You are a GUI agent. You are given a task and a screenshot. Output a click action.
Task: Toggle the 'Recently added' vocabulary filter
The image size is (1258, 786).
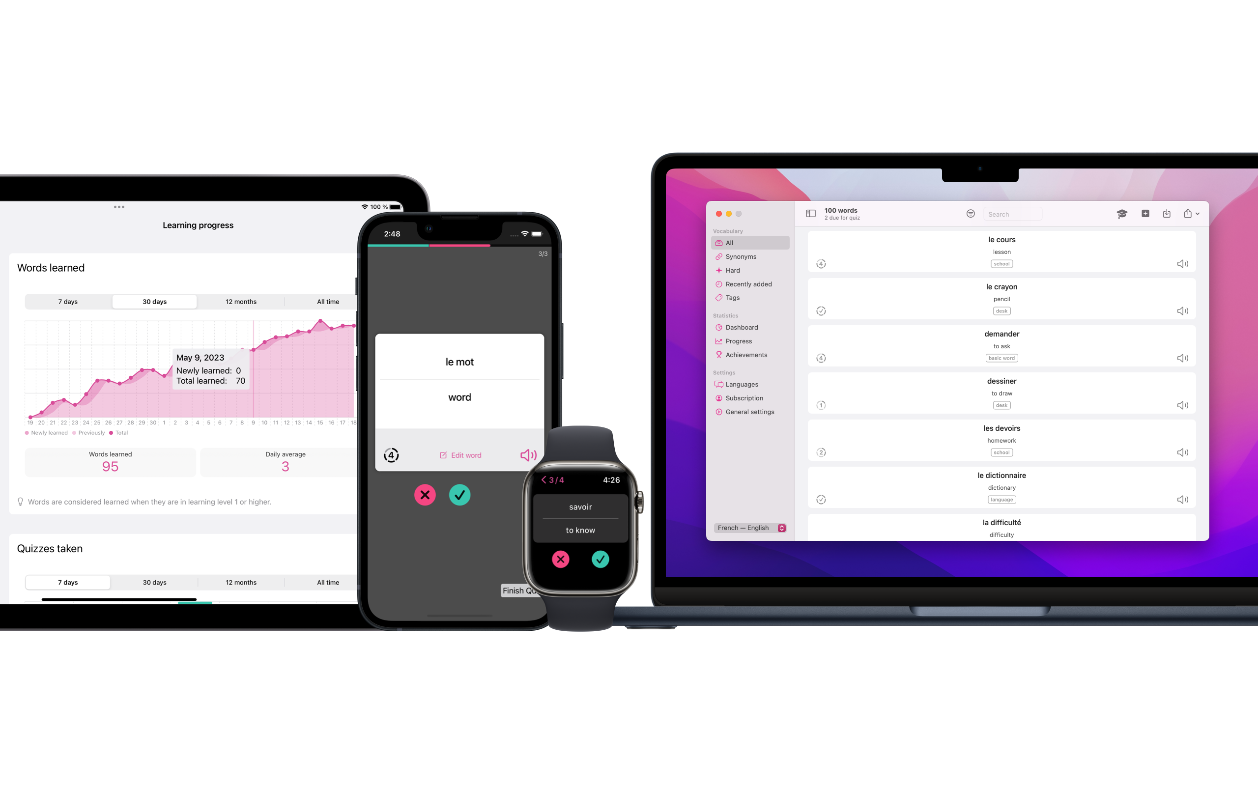(x=747, y=283)
